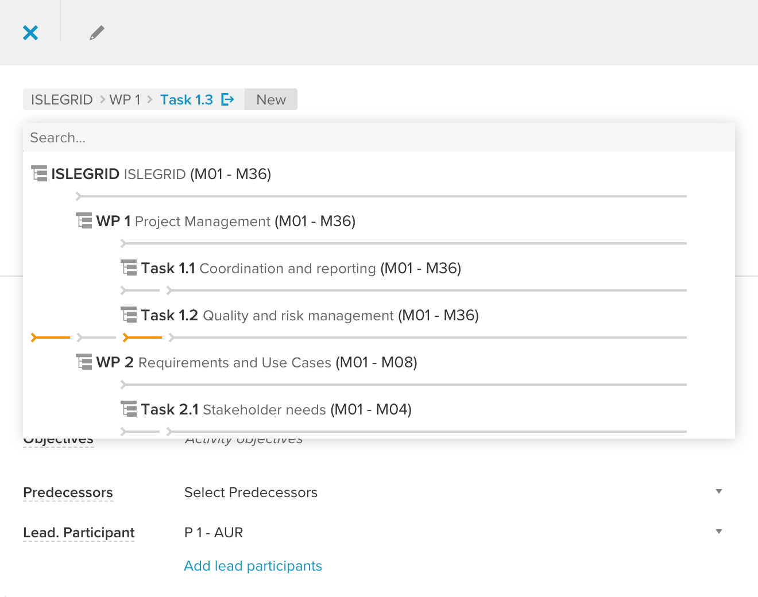
Task: Click the Task 1.3 breadcrumb
Action: (x=187, y=99)
